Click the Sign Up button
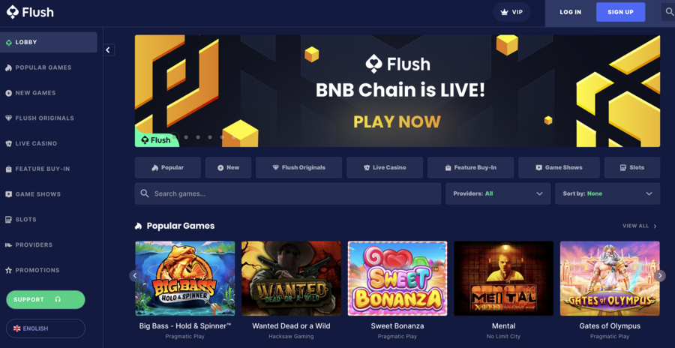The width and height of the screenshot is (675, 348). (x=620, y=12)
